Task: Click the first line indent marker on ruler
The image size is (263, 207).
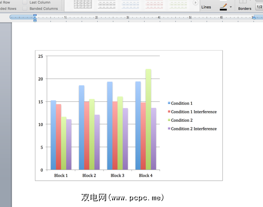Action: point(35,16)
